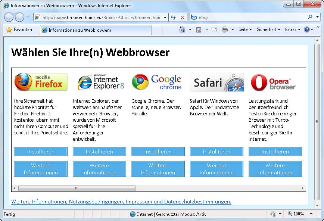Click Installieren under Firefox
Viewport: 324px width, 221px height.
[x=41, y=152]
